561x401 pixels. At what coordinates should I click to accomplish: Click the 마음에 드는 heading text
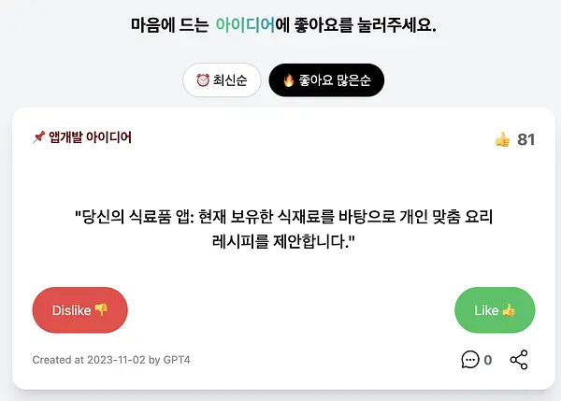[169, 25]
